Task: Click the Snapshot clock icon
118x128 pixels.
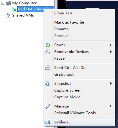Action: tap(48, 84)
